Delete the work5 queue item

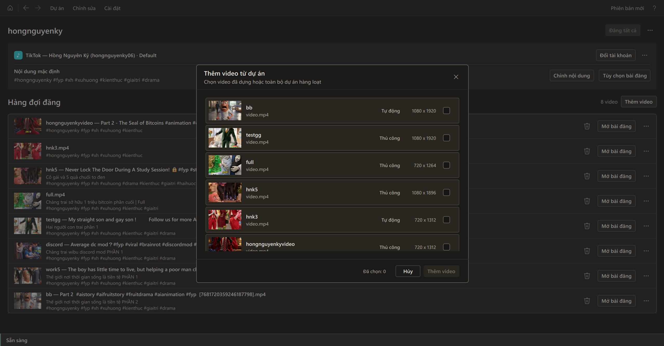(587, 276)
